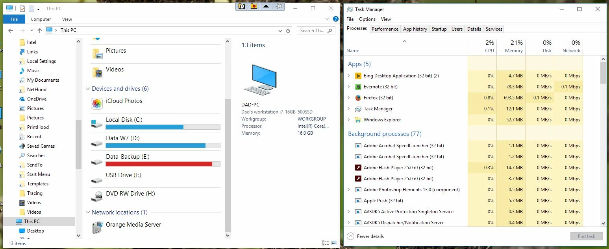Viewport: 609px width, 249px height.
Task: Select DVD RW Drive (H:) icon
Action: tap(97, 196)
